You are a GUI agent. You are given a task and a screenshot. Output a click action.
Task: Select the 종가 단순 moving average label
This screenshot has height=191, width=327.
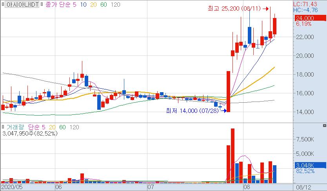tap(58, 5)
